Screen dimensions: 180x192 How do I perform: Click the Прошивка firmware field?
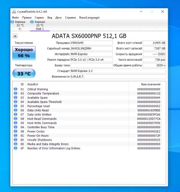91,43
